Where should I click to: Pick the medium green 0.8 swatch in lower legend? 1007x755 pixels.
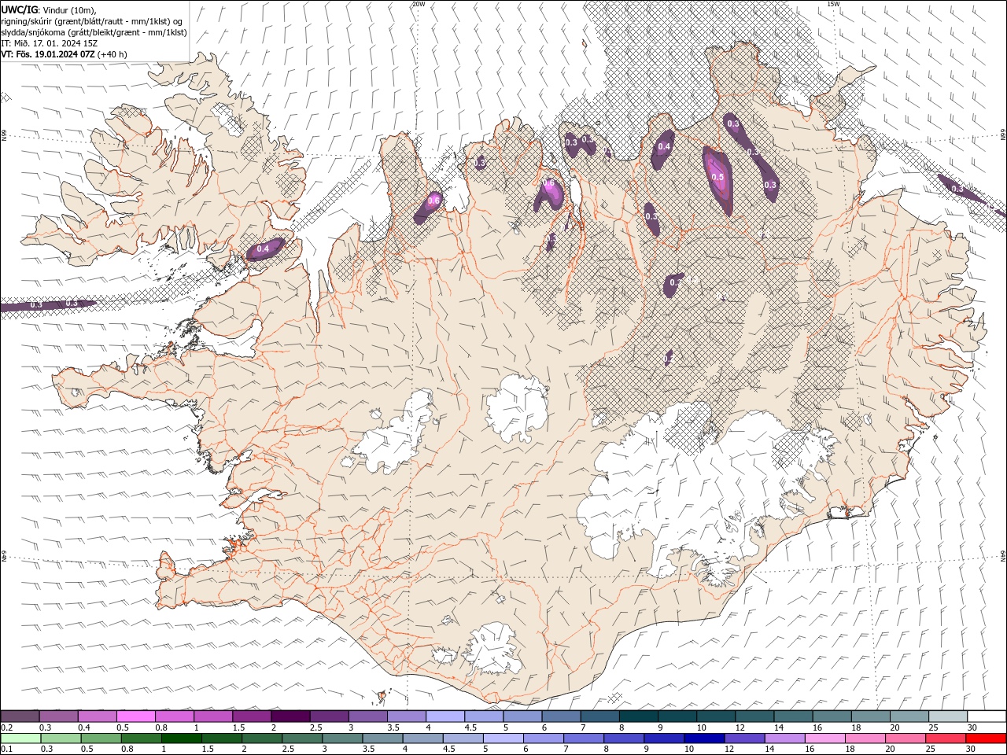[x=141, y=738]
